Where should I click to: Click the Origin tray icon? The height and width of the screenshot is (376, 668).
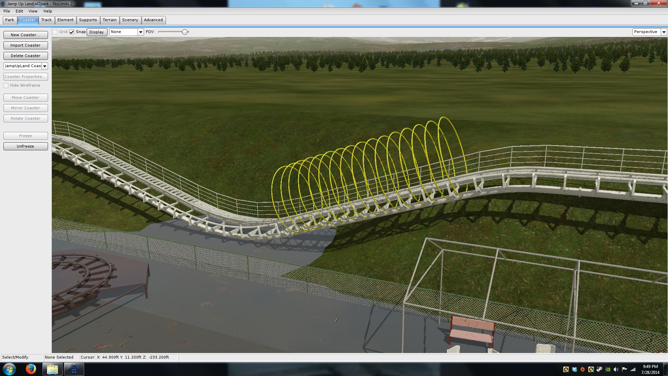[583, 369]
